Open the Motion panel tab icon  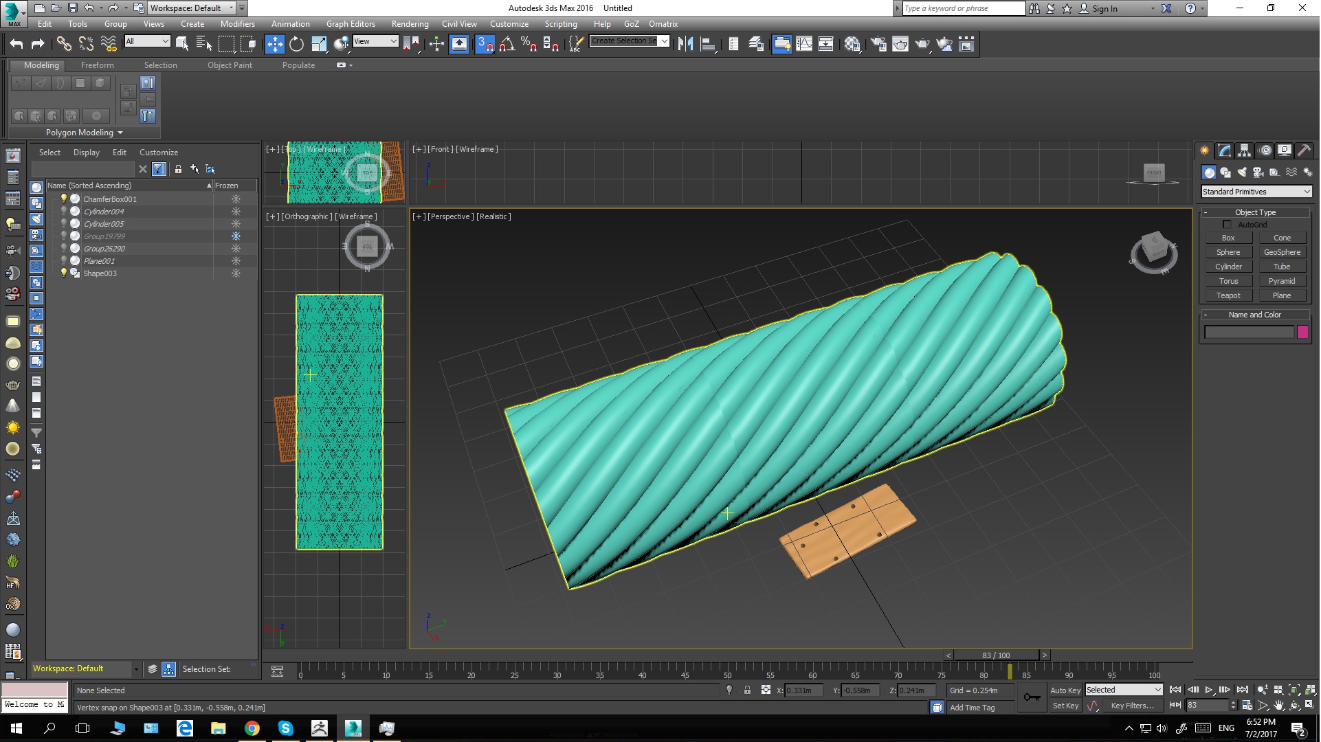1265,150
